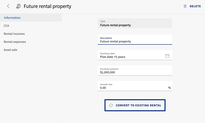Click the read-only Type field
The height and width of the screenshot is (123, 205).
click(135, 23)
